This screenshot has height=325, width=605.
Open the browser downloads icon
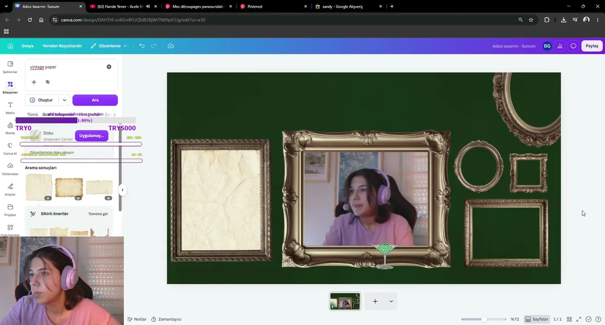pyautogui.click(x=563, y=20)
